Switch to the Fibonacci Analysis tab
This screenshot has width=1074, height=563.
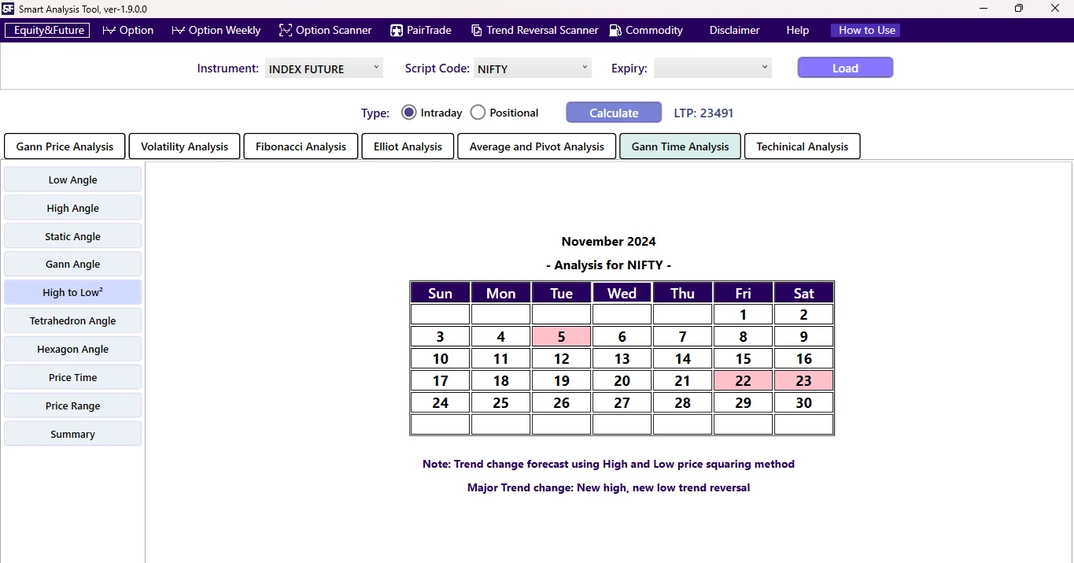pos(301,146)
